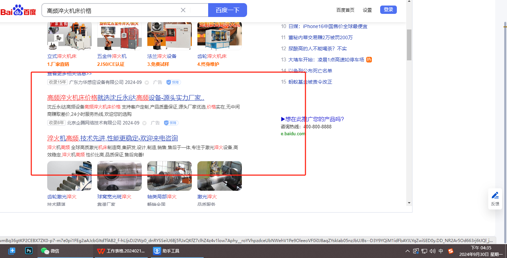Open result 高频淬火机床价格就选沈丘永达高频设备

click(126, 98)
